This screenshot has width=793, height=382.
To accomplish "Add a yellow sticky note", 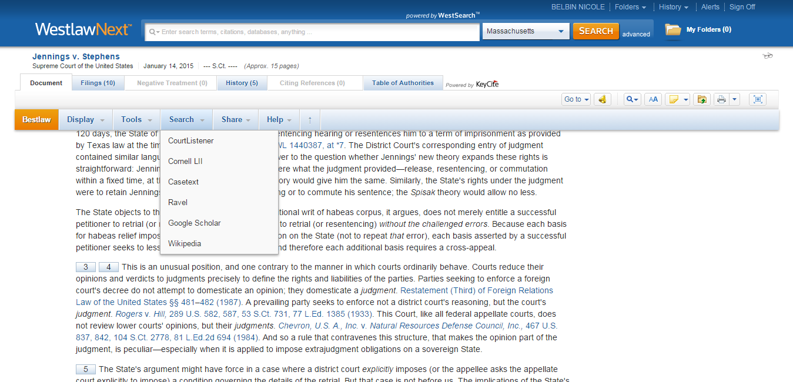I will pos(674,99).
